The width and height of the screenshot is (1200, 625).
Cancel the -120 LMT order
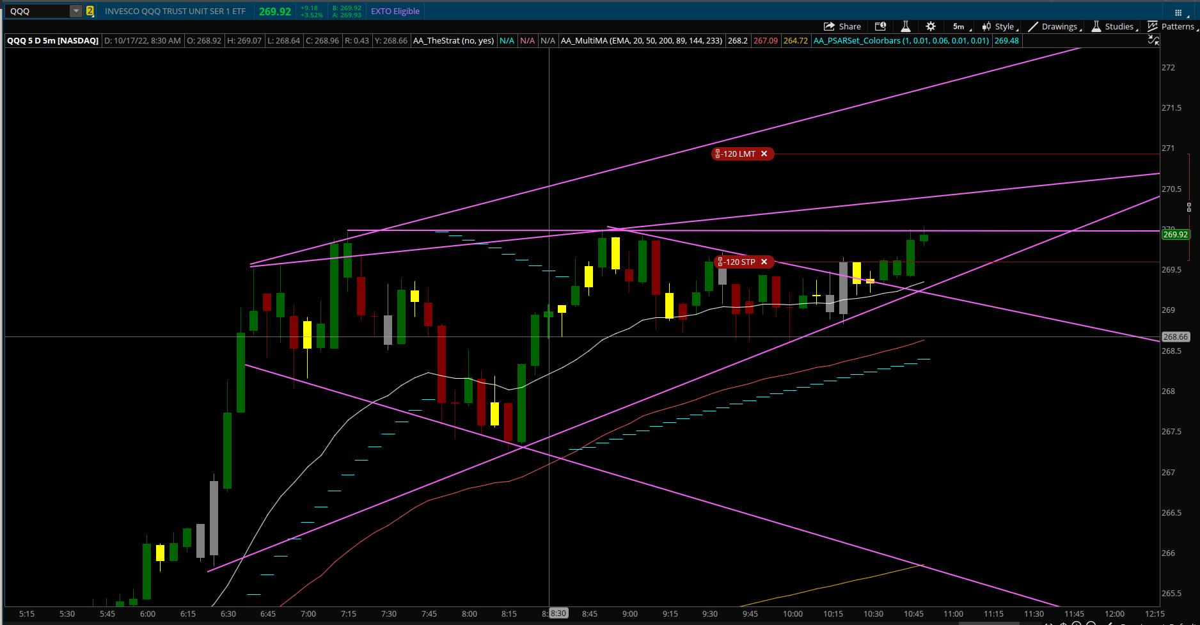point(764,154)
